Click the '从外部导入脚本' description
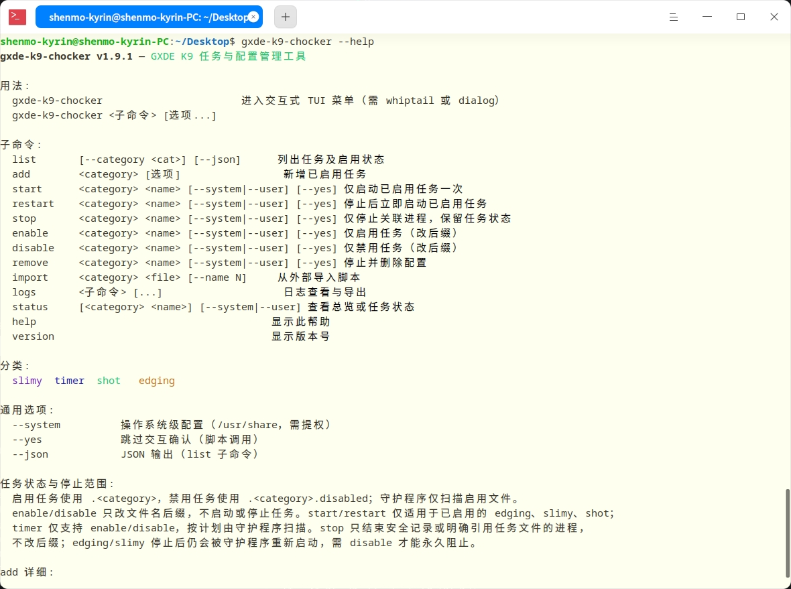 (319, 278)
